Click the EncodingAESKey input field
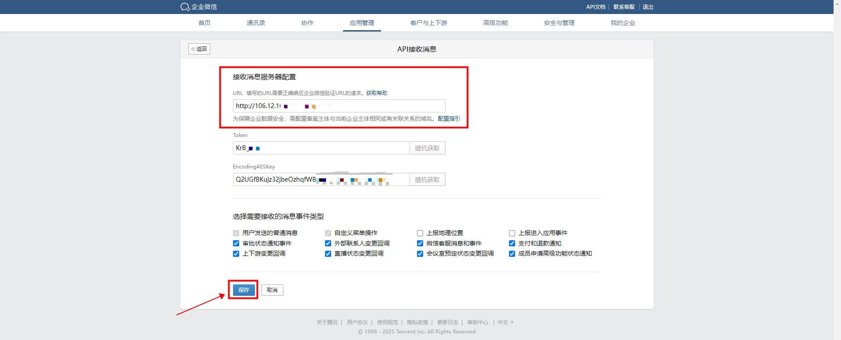The height and width of the screenshot is (340, 841). tap(321, 179)
